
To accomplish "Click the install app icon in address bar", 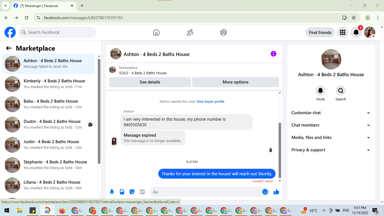I will click(x=345, y=18).
